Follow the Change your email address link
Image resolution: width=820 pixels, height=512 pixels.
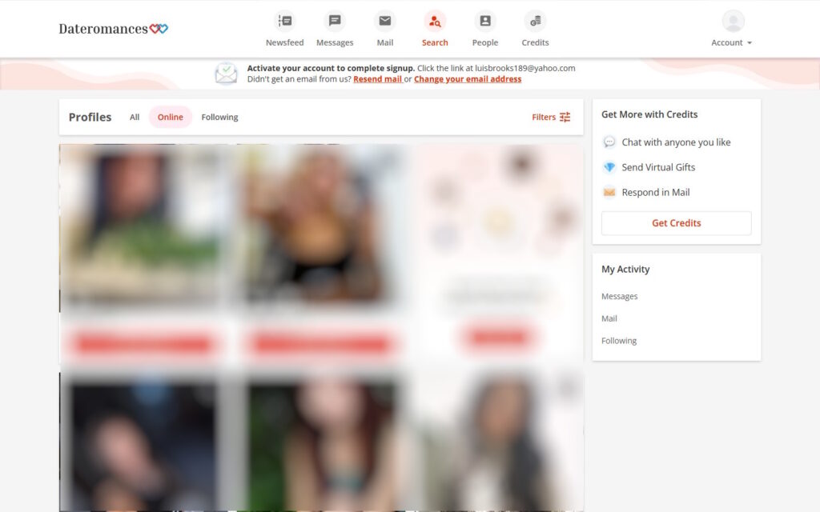(x=468, y=79)
